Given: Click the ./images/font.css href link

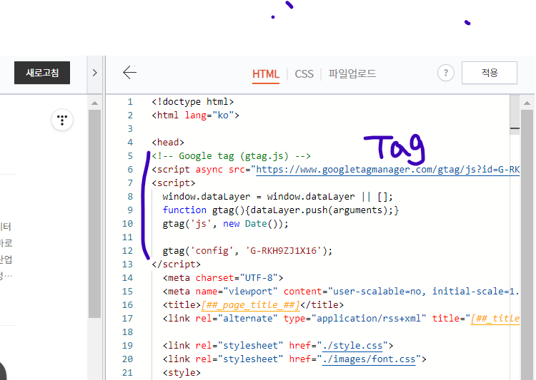Looking at the screenshot, I should tap(369, 359).
